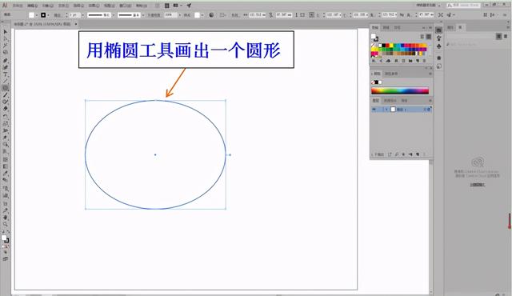Select the Type tool in toolbar
This screenshot has width=512, height=296.
[x=6, y=74]
